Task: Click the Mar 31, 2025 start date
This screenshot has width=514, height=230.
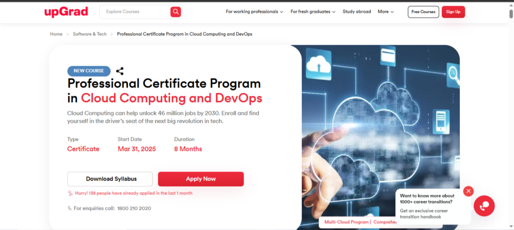Action: coord(137,149)
